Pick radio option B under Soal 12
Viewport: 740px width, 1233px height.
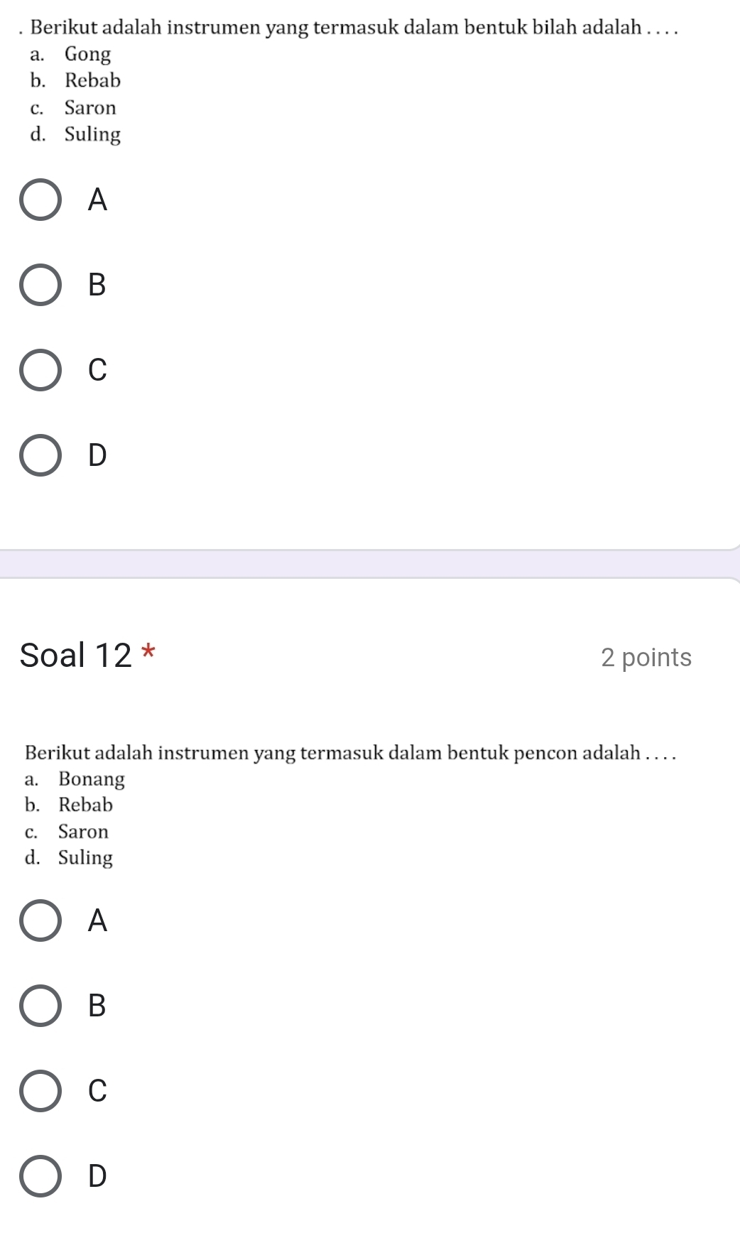pyautogui.click(x=40, y=1006)
